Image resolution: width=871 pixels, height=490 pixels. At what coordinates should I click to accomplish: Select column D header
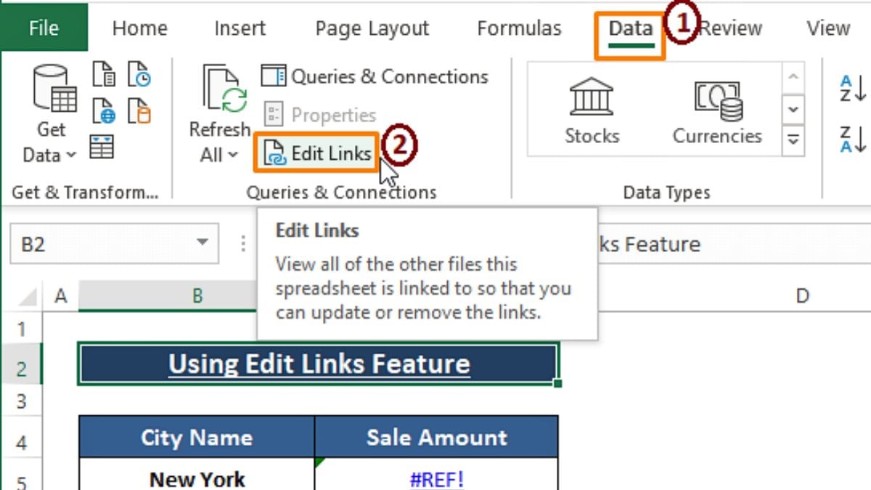[801, 295]
